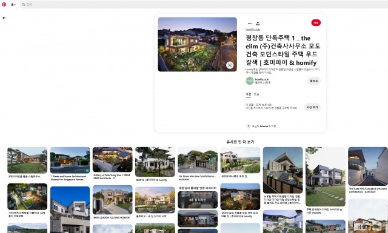Click the small saver avatar icon
The height and width of the screenshot is (233, 388).
[x=249, y=126]
